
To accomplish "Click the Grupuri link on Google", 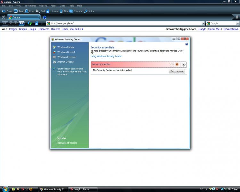I will (x=23, y=29).
